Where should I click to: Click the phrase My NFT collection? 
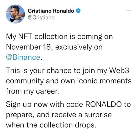[37, 37]
